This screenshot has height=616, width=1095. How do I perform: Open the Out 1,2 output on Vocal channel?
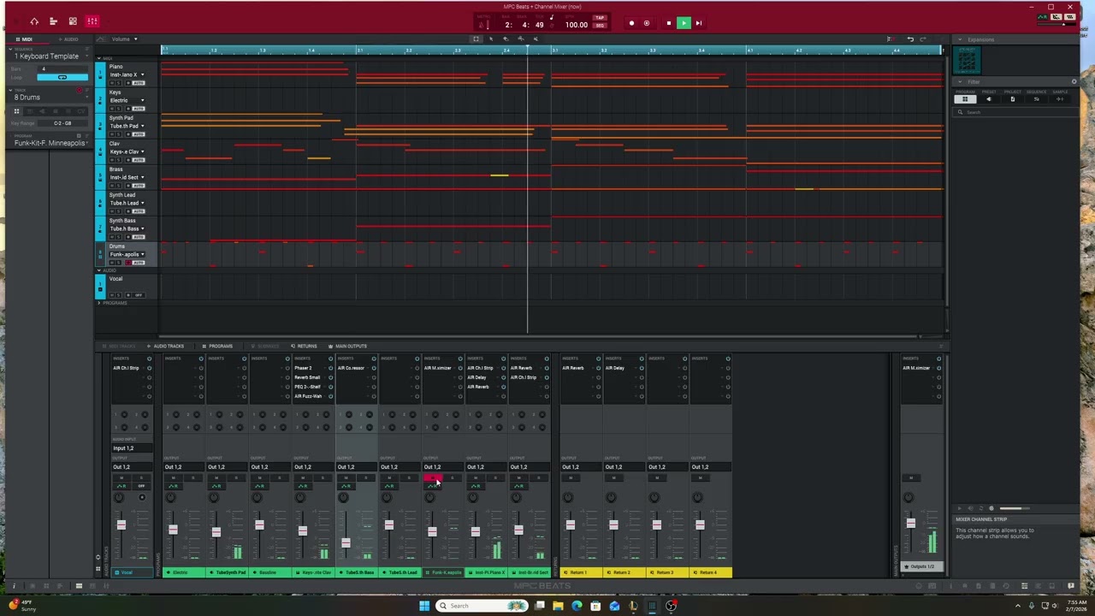[x=133, y=467]
